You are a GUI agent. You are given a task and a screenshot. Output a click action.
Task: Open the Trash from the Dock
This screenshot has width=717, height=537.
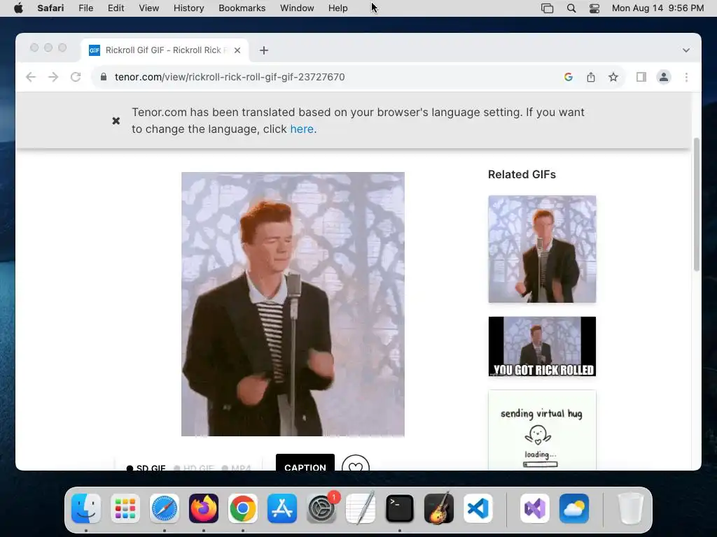(x=631, y=508)
